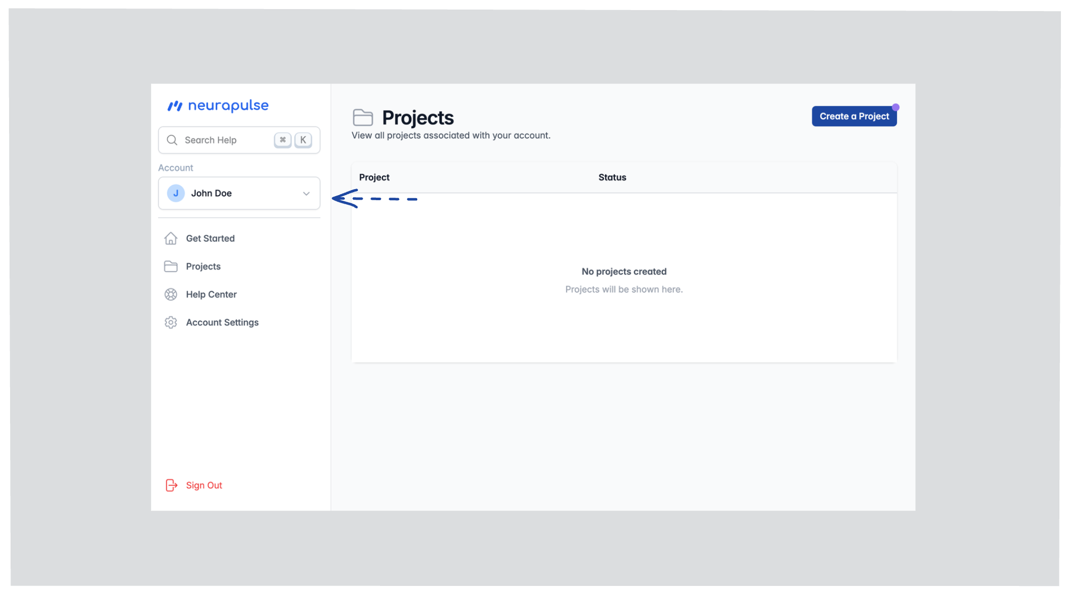
Task: Click the Account Settings gear icon
Action: [x=171, y=322]
